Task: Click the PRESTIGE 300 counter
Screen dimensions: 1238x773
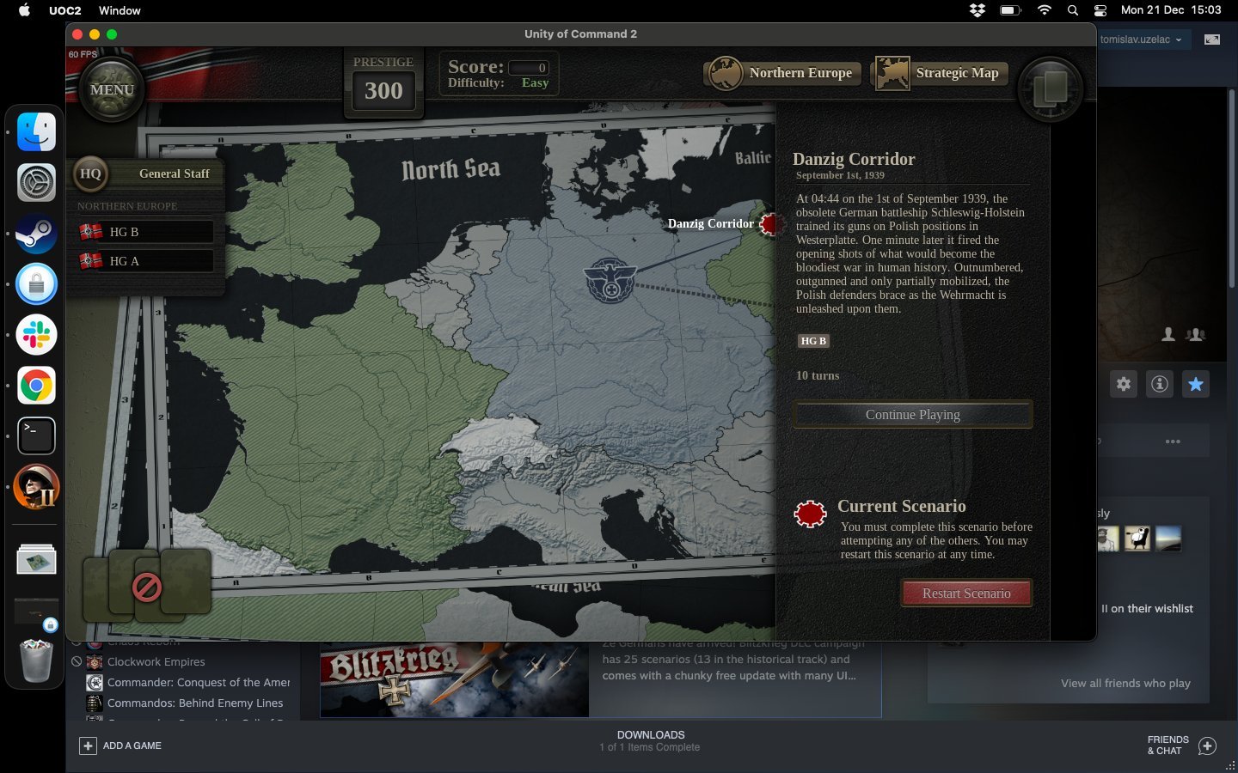Action: 383,83
